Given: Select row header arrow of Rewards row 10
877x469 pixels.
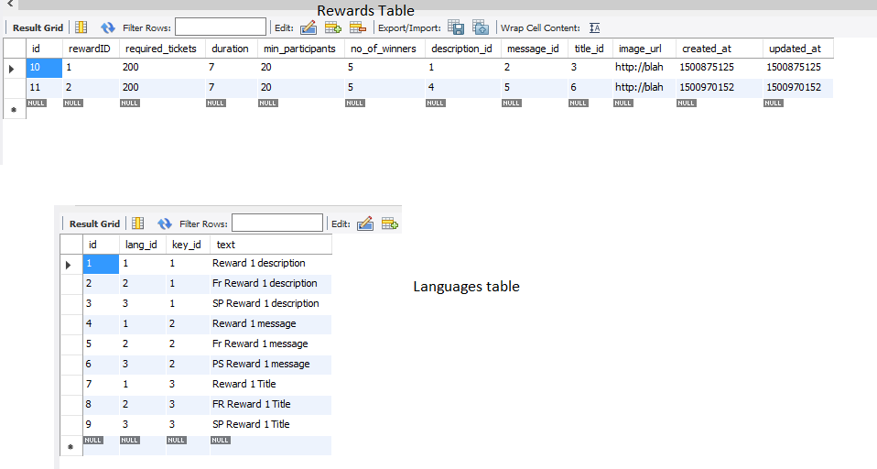Looking at the screenshot, I should pos(15,69).
